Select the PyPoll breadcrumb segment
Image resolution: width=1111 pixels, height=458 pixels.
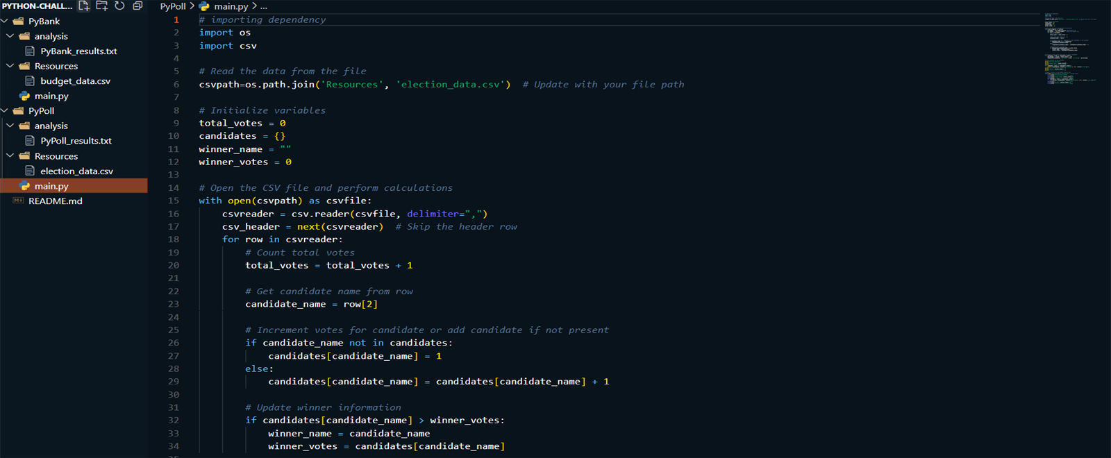[x=173, y=6]
